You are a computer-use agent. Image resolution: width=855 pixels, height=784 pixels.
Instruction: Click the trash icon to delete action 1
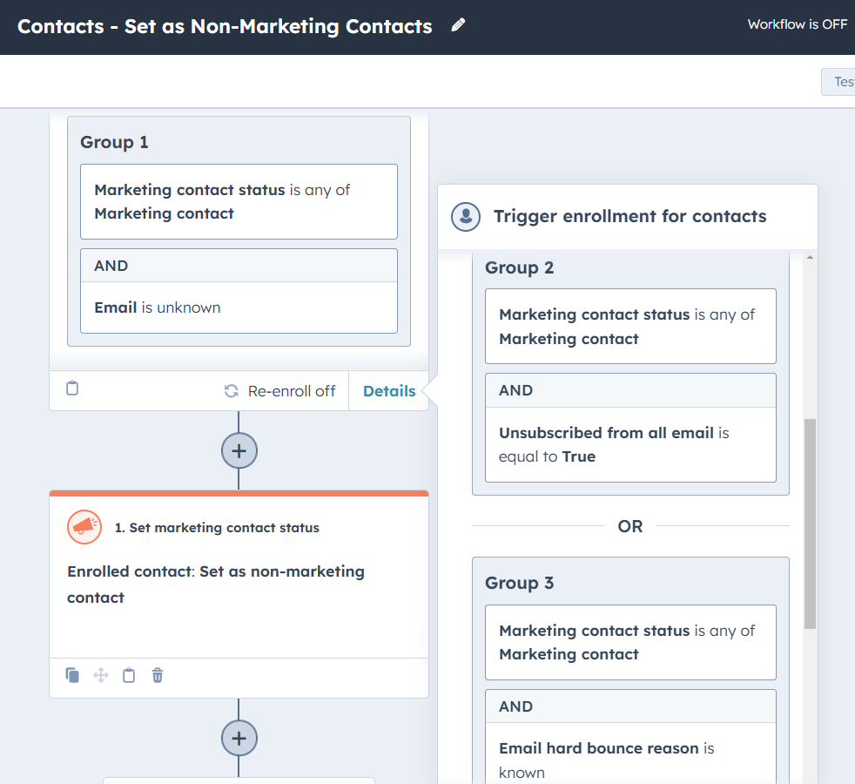pos(157,675)
